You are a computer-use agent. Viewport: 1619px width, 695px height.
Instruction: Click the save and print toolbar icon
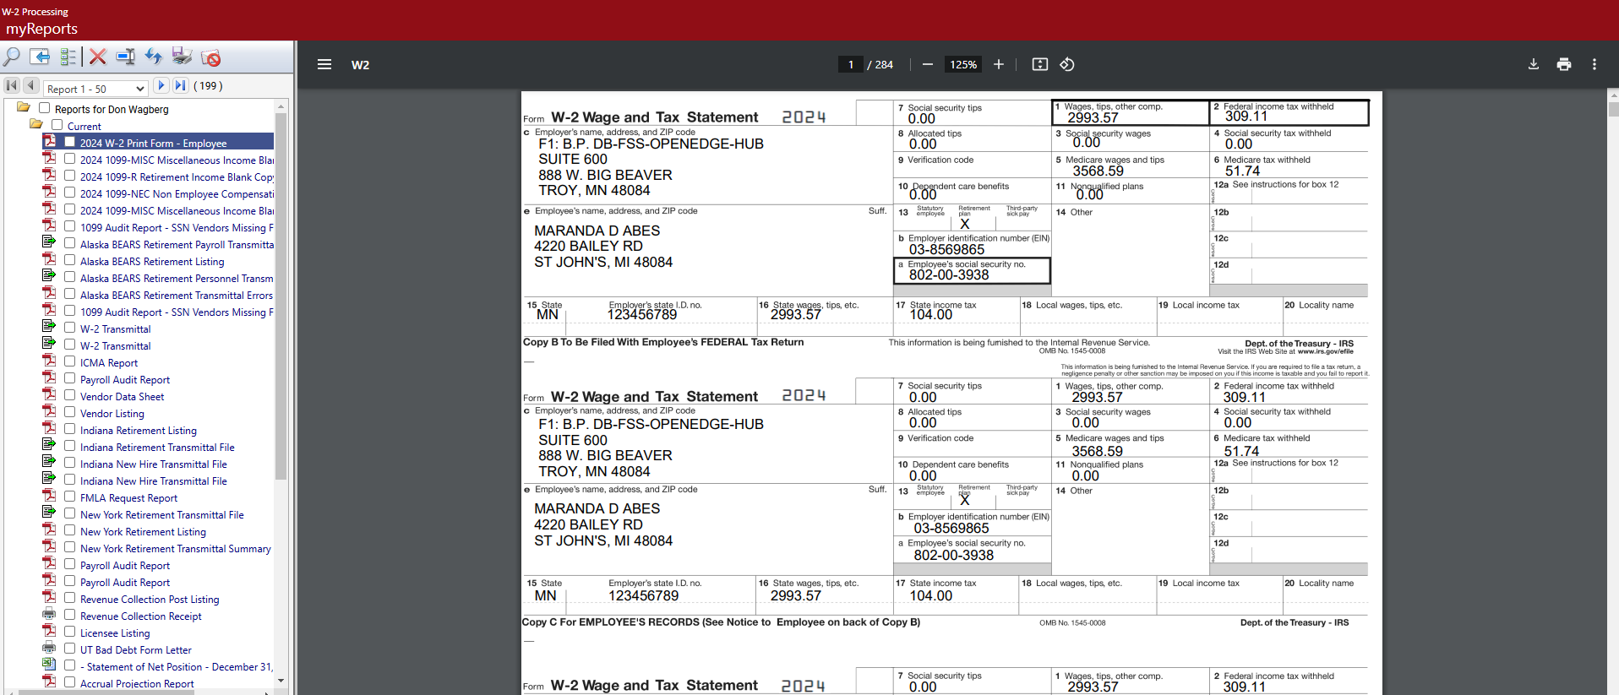182,57
